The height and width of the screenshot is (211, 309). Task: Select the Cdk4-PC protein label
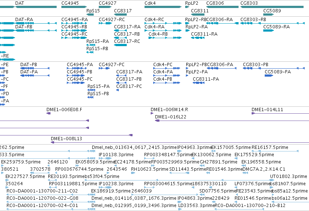click(x=163, y=65)
